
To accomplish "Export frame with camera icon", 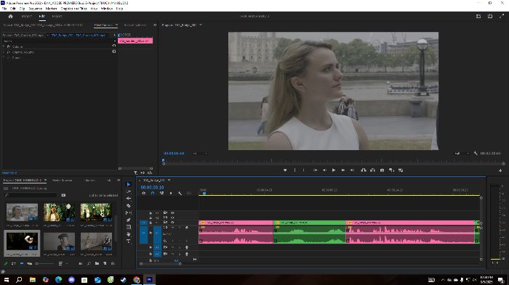I will pyautogui.click(x=382, y=170).
